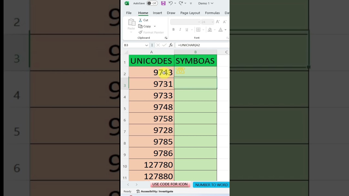Toggle Underline formatting
The height and width of the screenshot is (196, 349).
[187, 29]
